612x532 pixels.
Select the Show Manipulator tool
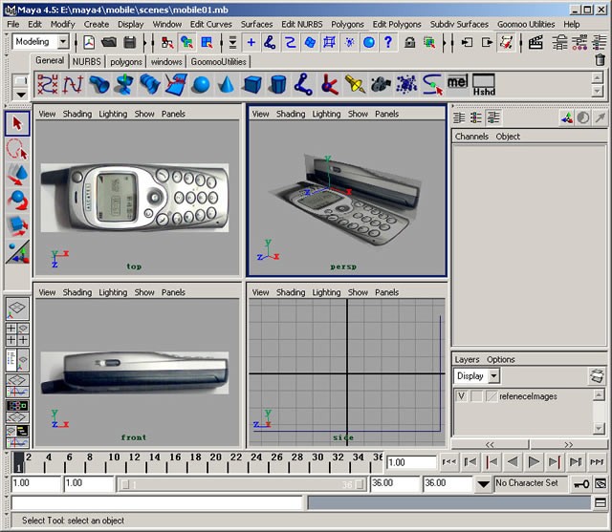[17, 251]
